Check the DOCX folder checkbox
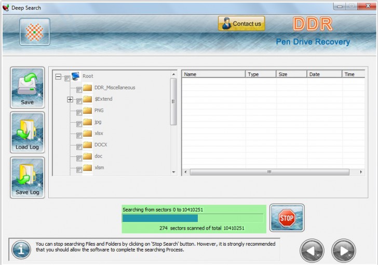Viewport: 378px width, 265px height. pos(79,147)
